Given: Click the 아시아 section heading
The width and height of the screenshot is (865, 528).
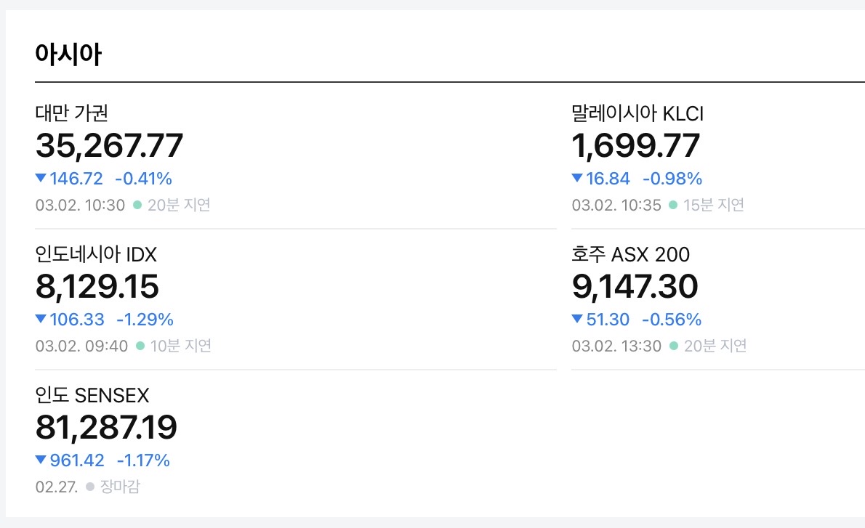Looking at the screenshot, I should coord(68,54).
